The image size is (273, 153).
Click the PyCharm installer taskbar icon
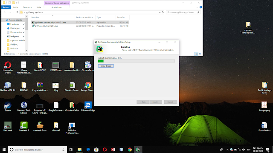click(x=138, y=150)
